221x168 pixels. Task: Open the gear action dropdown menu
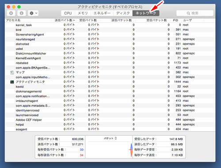(x=33, y=13)
